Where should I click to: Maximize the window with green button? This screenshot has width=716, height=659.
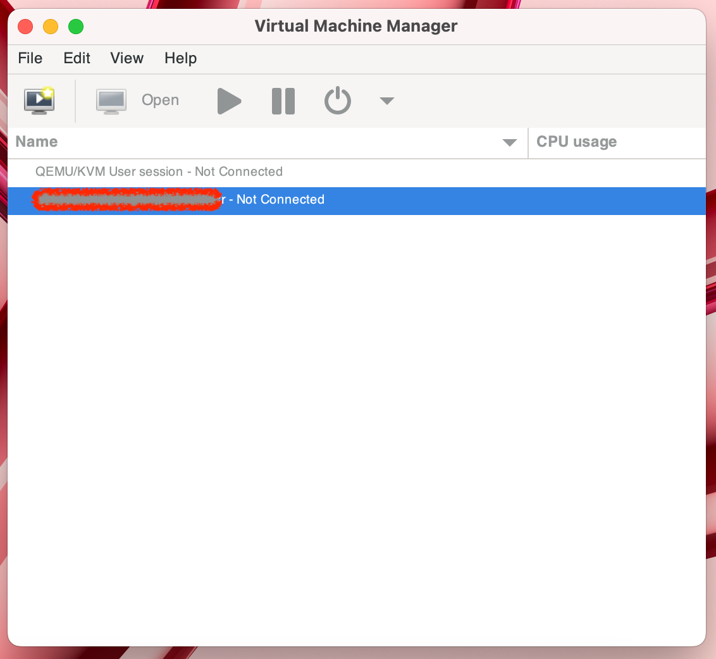pyautogui.click(x=76, y=27)
